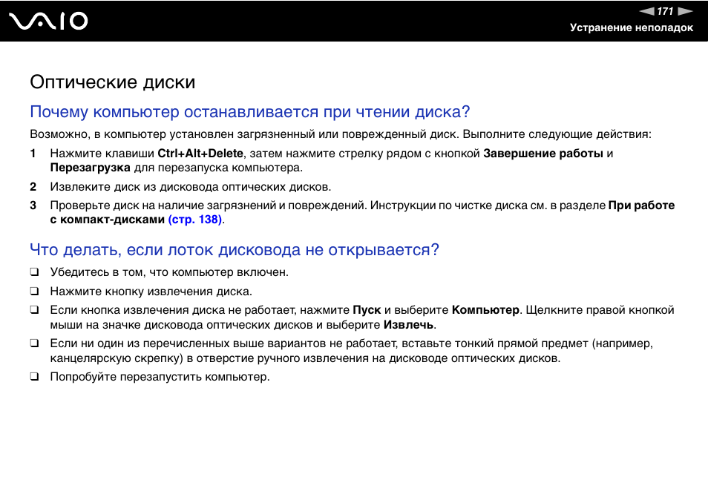
Task: Mark the box beside Попробуйте перезапустить компьютер
Action: [34, 377]
